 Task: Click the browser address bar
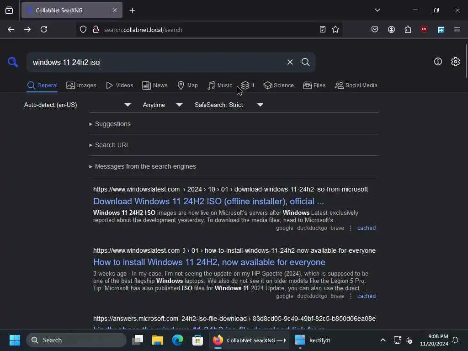[209, 30]
